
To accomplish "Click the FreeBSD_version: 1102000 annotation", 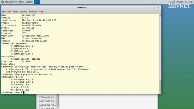I will 25,59.
